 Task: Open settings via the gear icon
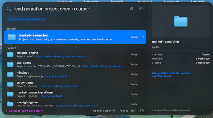pos(141,9)
